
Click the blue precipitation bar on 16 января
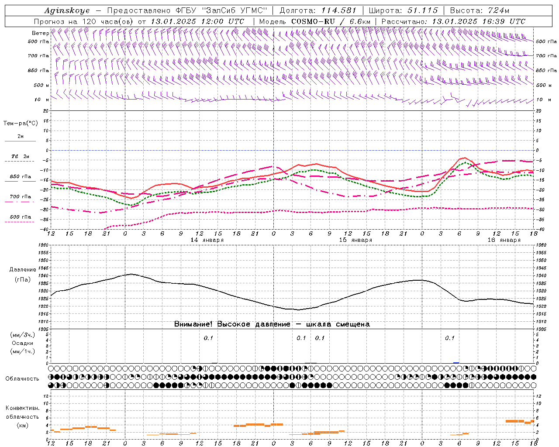[x=456, y=362]
